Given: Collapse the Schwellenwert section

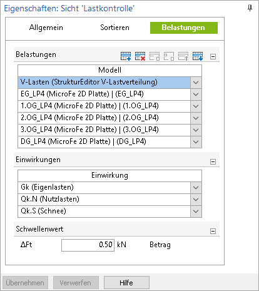Looking at the screenshot, I should point(213,231).
